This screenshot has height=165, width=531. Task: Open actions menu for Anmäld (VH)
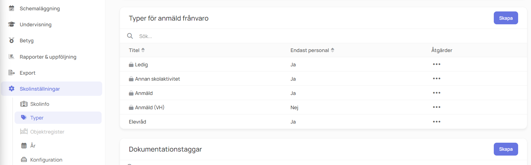coord(437,107)
